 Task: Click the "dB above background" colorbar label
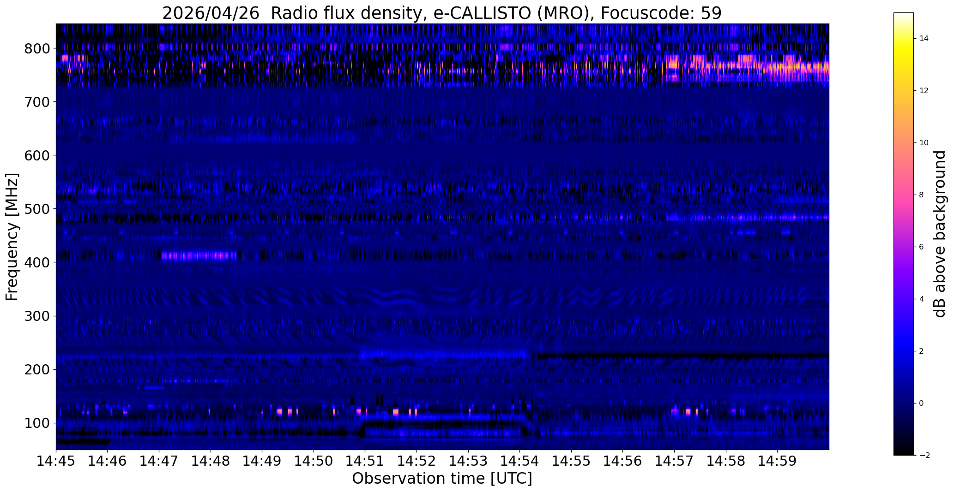[940, 234]
